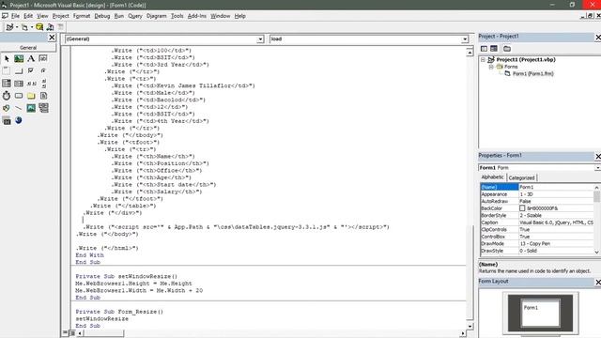Switch to Procedure View button

[x=66, y=333]
